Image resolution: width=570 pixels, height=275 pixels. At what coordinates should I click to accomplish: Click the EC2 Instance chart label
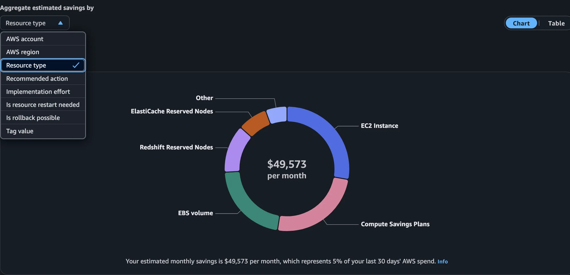pyautogui.click(x=380, y=126)
